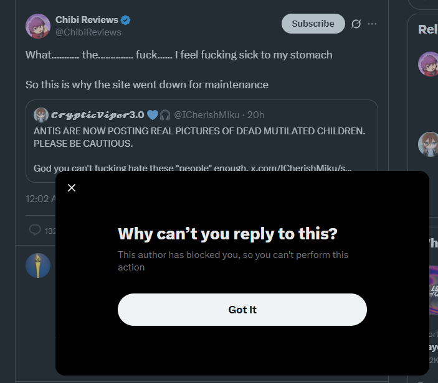Click the Grok icon beside Subscribe
Image resolution: width=438 pixels, height=383 pixels.
click(x=356, y=24)
